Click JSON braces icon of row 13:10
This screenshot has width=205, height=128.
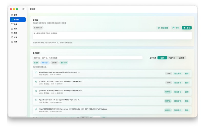pyautogui.click(x=36, y=81)
